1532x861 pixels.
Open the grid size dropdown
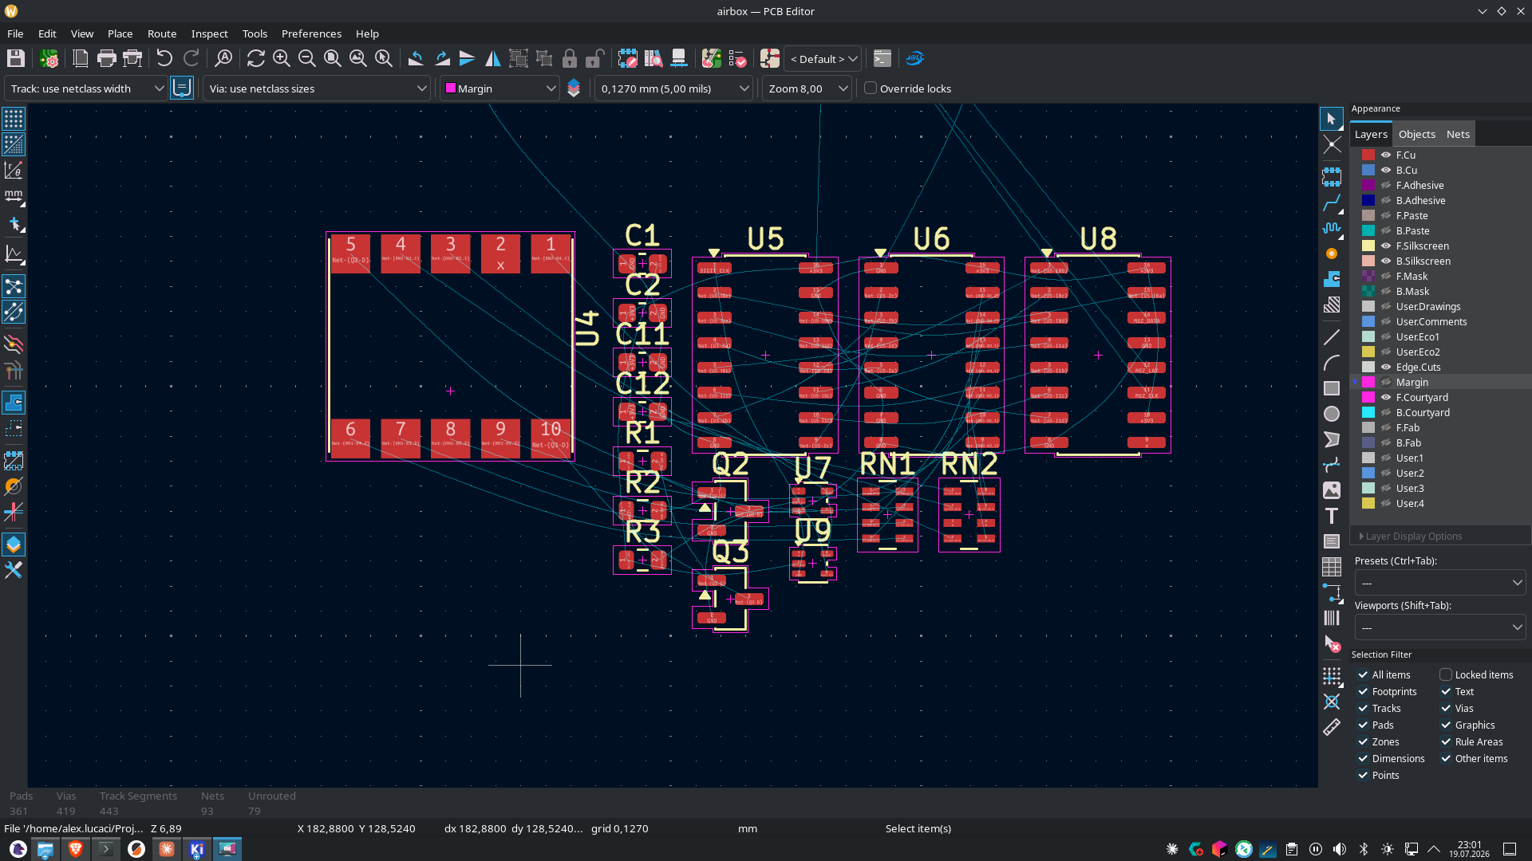[x=673, y=88]
